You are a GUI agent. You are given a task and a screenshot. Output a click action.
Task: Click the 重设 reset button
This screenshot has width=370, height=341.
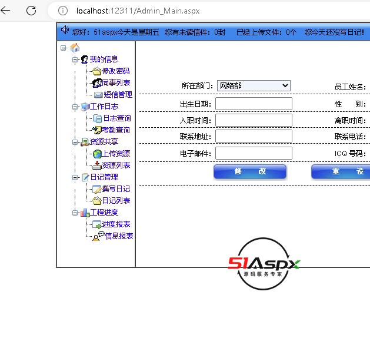(341, 171)
